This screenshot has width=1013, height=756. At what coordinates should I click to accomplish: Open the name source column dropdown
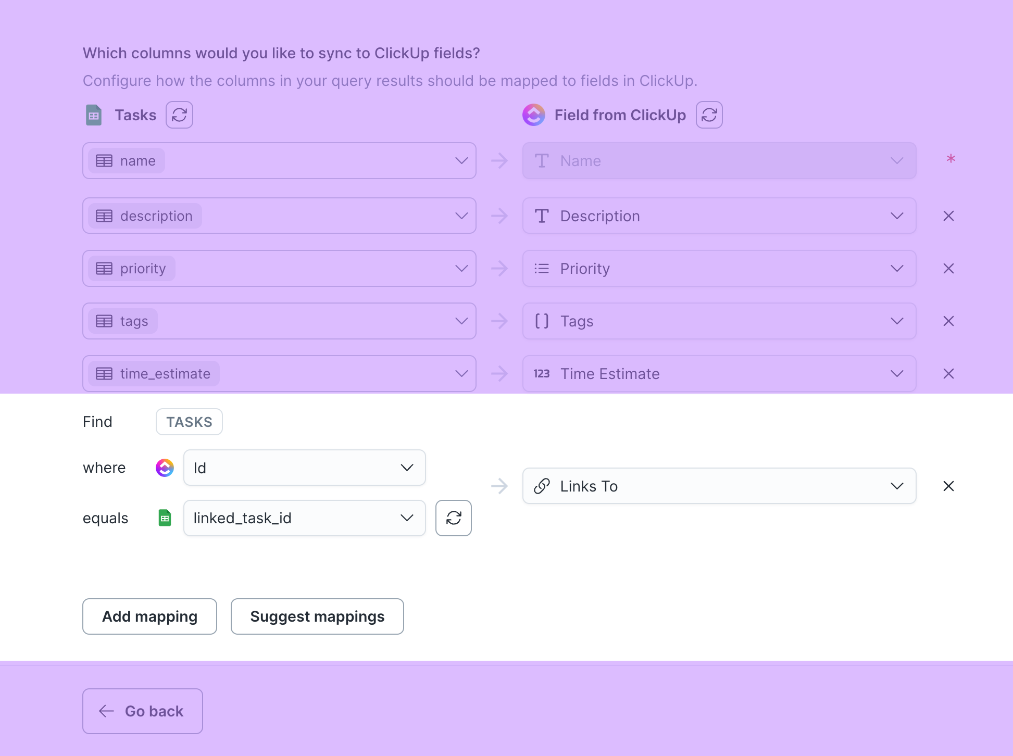click(279, 161)
